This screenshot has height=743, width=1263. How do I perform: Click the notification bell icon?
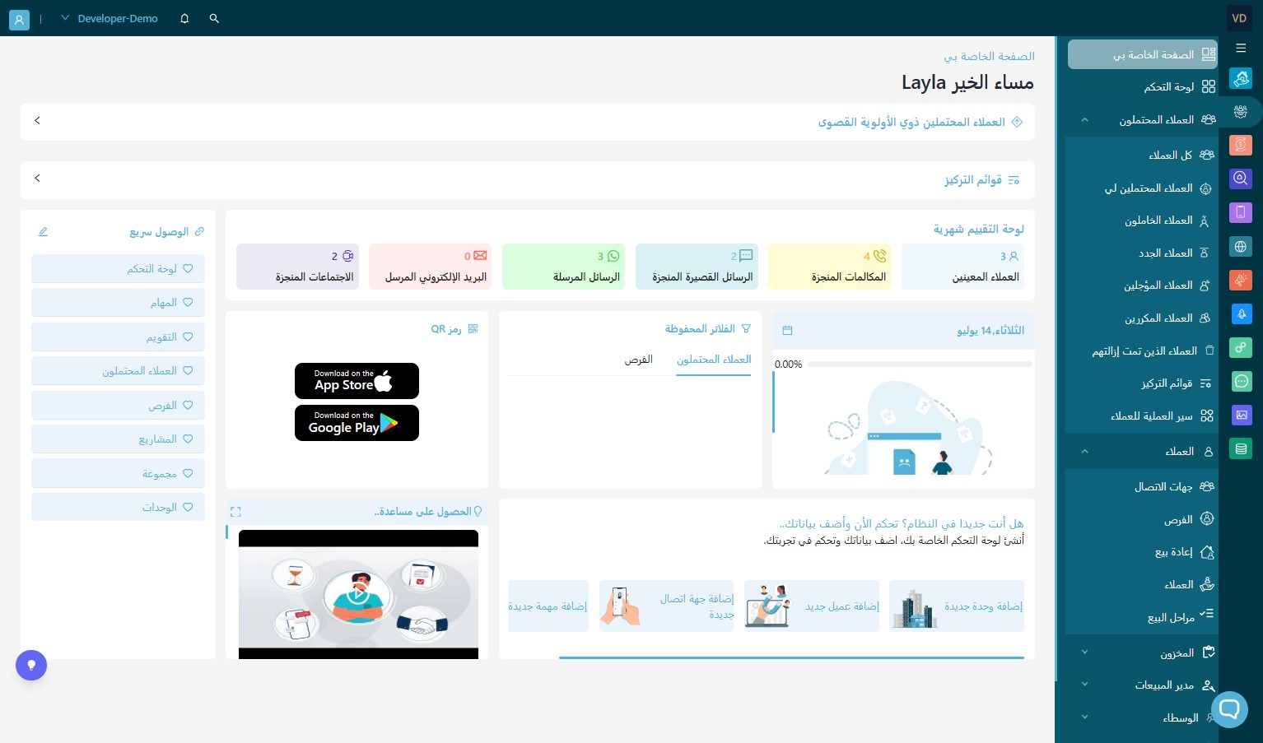[184, 18]
